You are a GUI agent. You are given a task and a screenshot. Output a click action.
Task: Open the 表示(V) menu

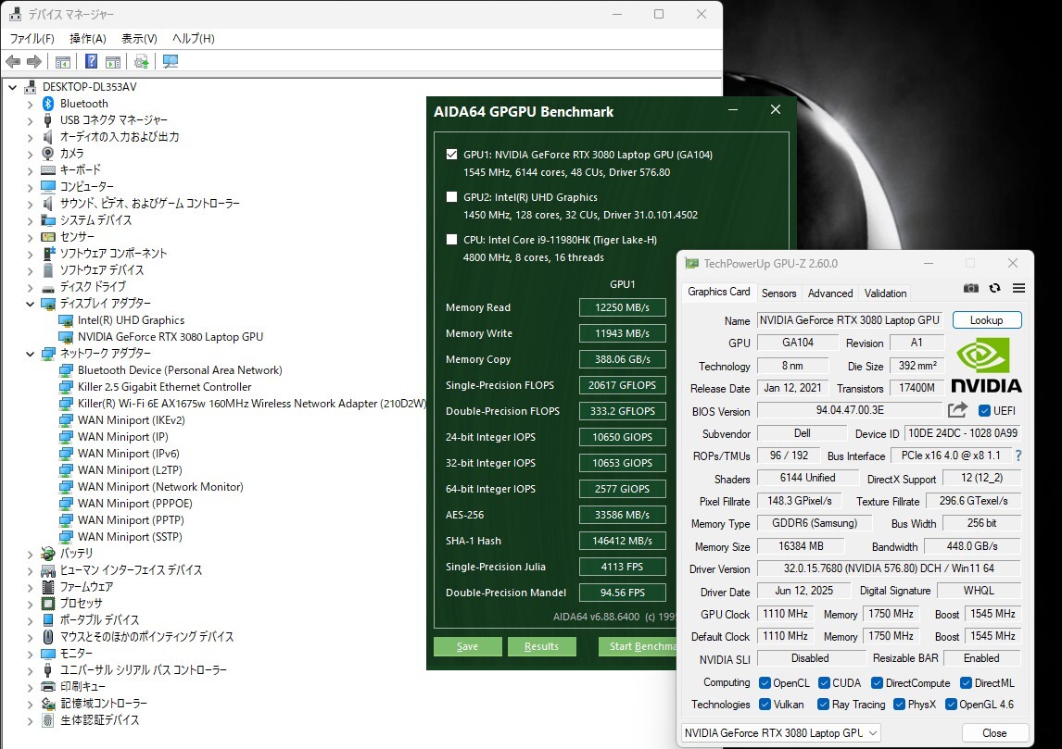[140, 39]
